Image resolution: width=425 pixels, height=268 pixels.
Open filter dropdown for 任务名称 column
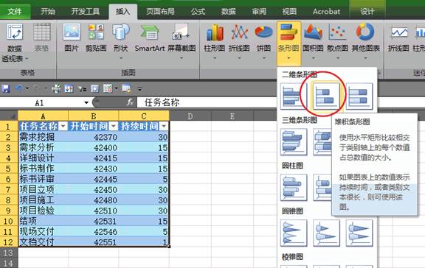(x=63, y=127)
